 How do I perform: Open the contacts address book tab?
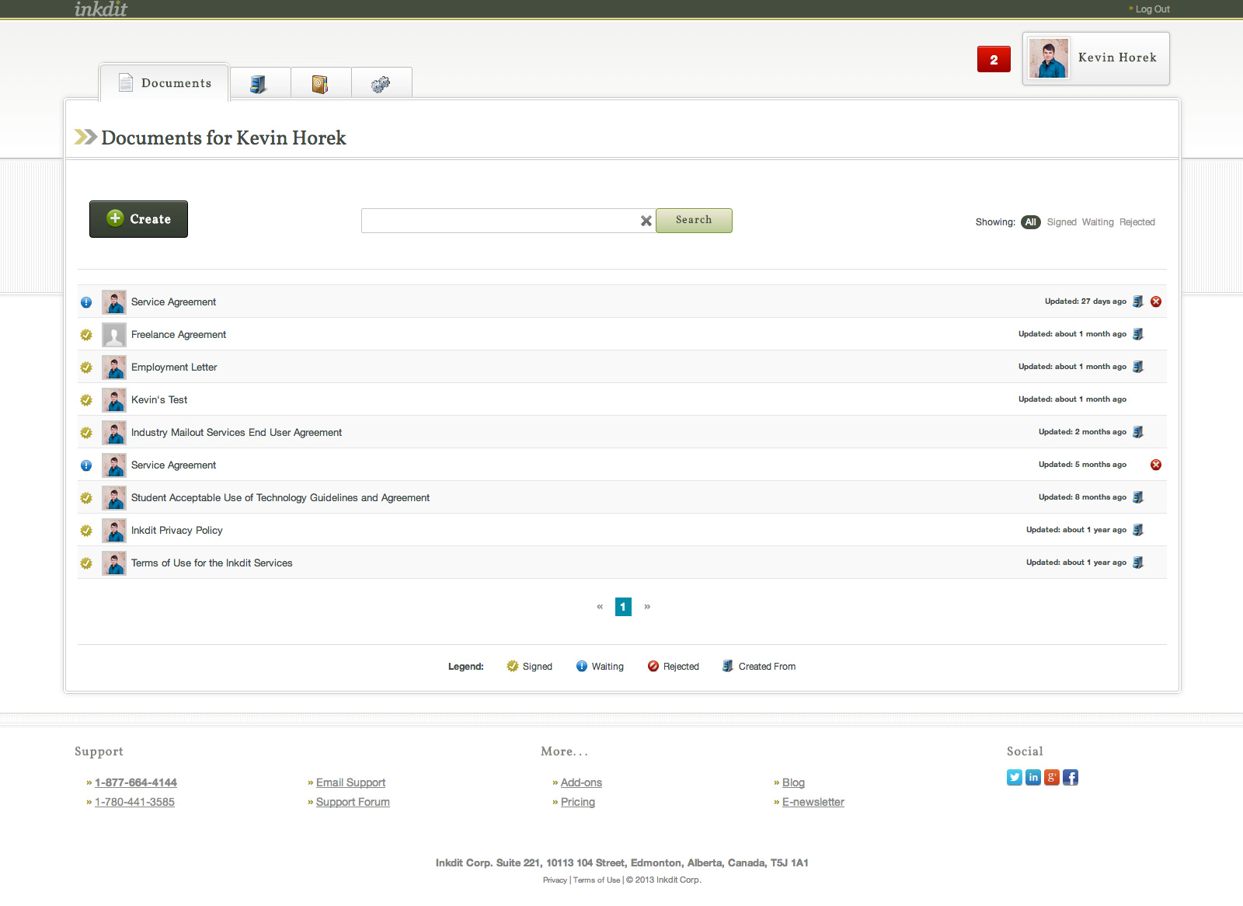tap(320, 83)
